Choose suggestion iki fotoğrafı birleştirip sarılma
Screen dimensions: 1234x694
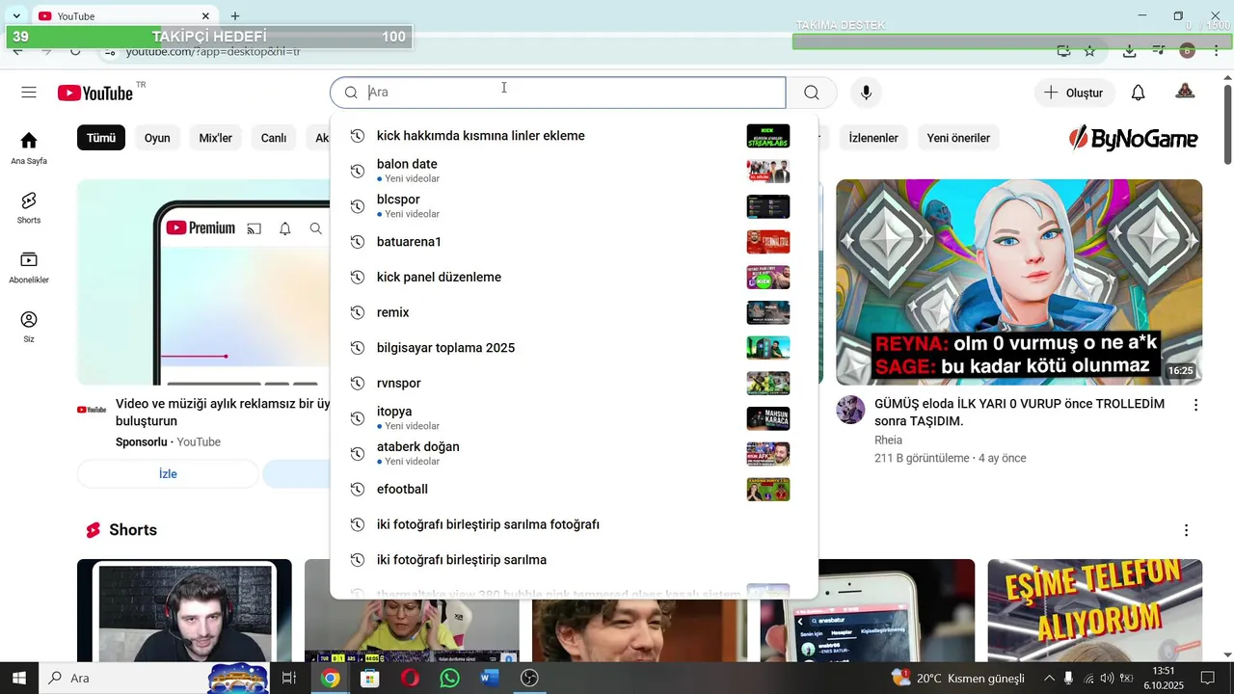click(574, 560)
